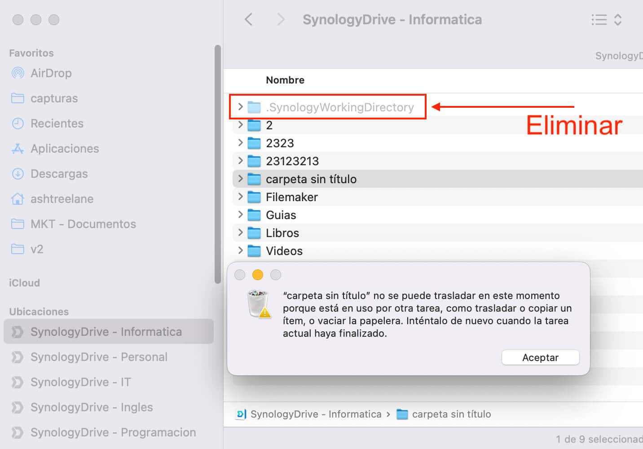Expand the .SynologyWorkingDirectory folder
643x449 pixels.
pyautogui.click(x=240, y=107)
